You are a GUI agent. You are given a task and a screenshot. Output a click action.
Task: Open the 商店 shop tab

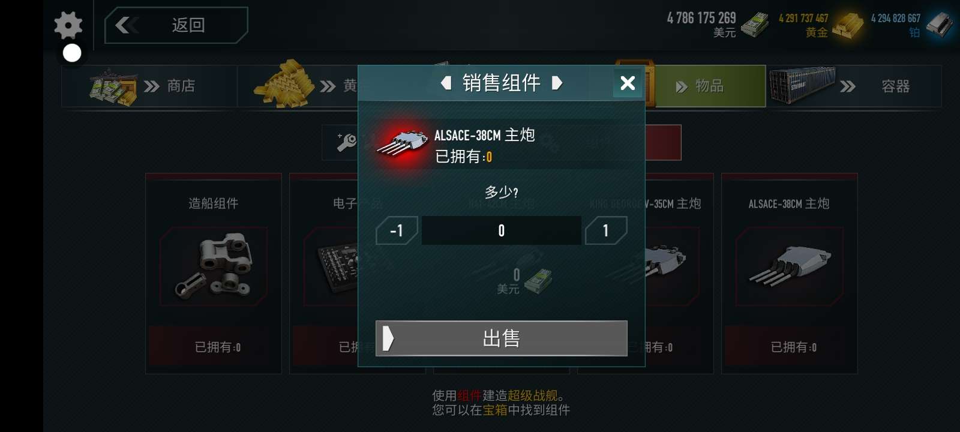click(149, 86)
